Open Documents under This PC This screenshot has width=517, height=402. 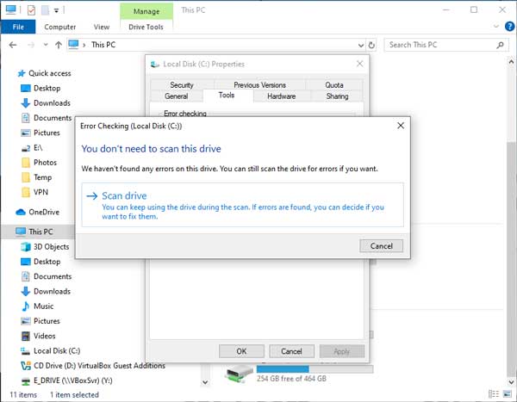pos(46,276)
